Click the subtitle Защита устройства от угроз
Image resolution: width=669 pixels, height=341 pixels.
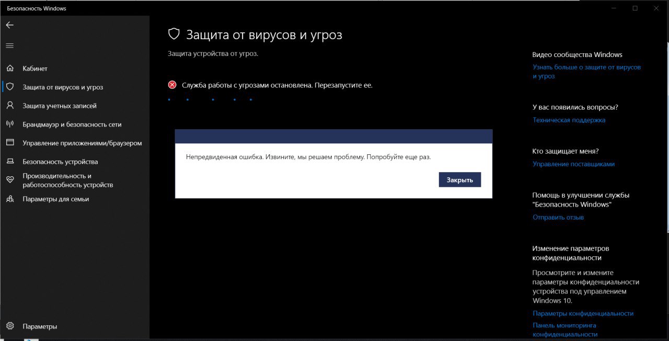point(213,53)
